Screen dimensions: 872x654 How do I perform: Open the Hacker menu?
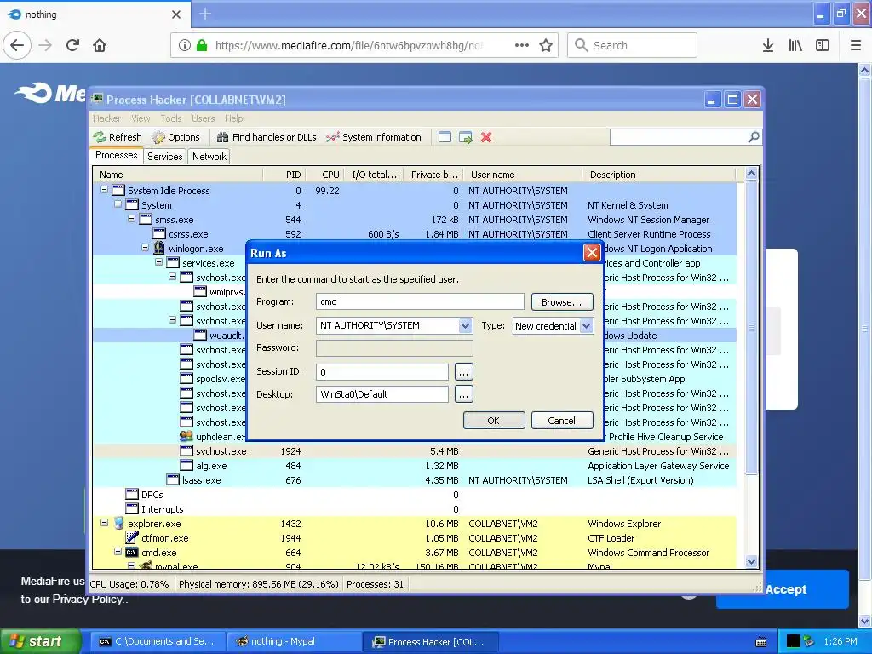pyautogui.click(x=106, y=118)
